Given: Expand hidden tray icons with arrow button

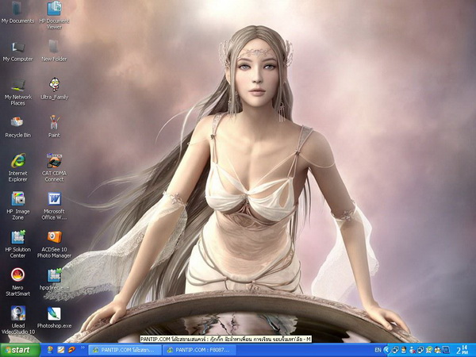Looking at the screenshot, I should (386, 350).
